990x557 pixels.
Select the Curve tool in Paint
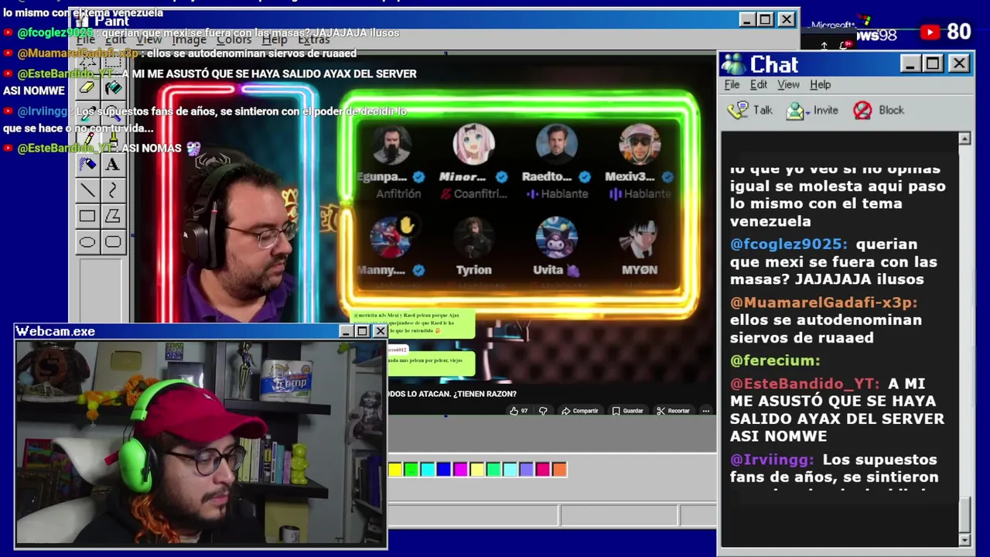click(113, 190)
